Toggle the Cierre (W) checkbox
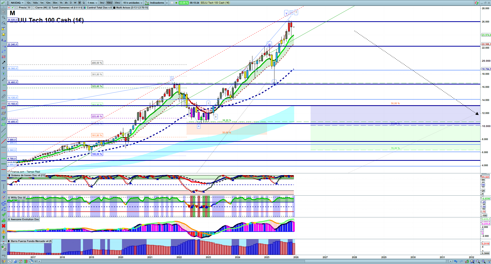Viewport: 491px width, 264px height. coord(33,8)
